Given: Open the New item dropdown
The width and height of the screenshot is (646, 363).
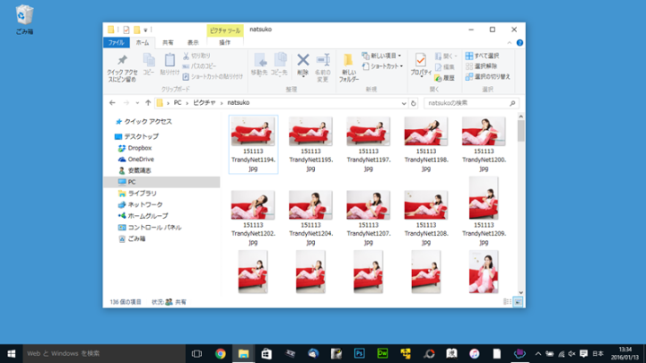Looking at the screenshot, I should [381, 56].
